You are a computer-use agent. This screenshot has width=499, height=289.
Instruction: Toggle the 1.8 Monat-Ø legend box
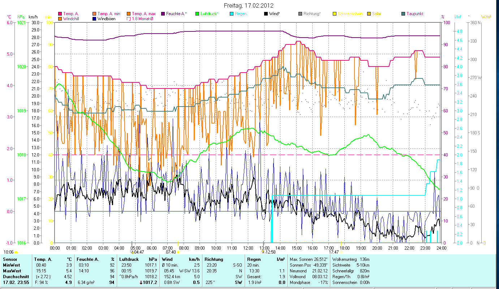pyautogui.click(x=129, y=18)
